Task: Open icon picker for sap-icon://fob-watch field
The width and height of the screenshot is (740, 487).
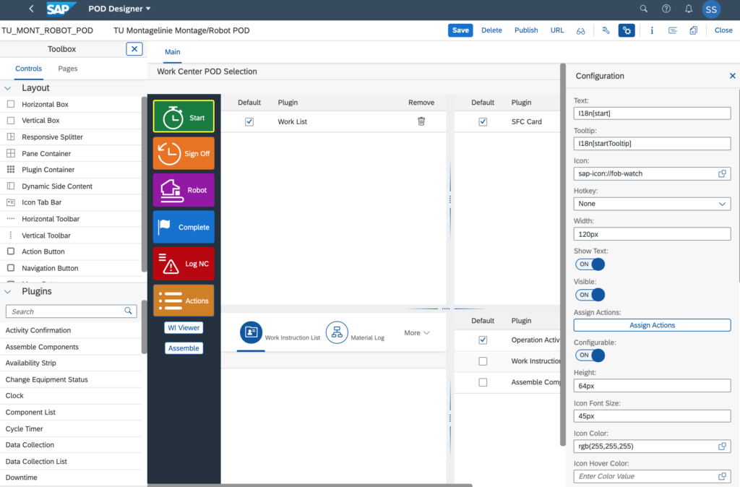Action: pyautogui.click(x=722, y=174)
